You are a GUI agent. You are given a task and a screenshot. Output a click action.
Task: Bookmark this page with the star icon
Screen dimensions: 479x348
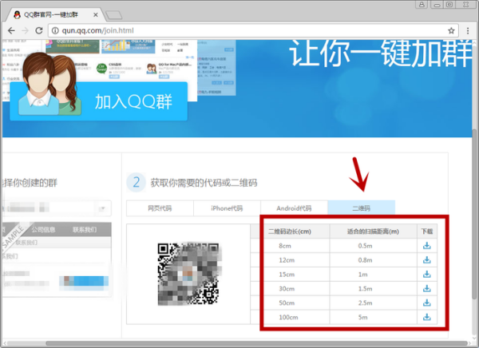pyautogui.click(x=452, y=30)
